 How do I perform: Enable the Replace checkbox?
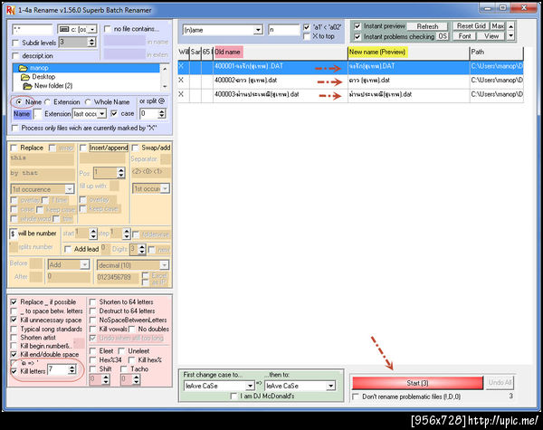pos(14,148)
